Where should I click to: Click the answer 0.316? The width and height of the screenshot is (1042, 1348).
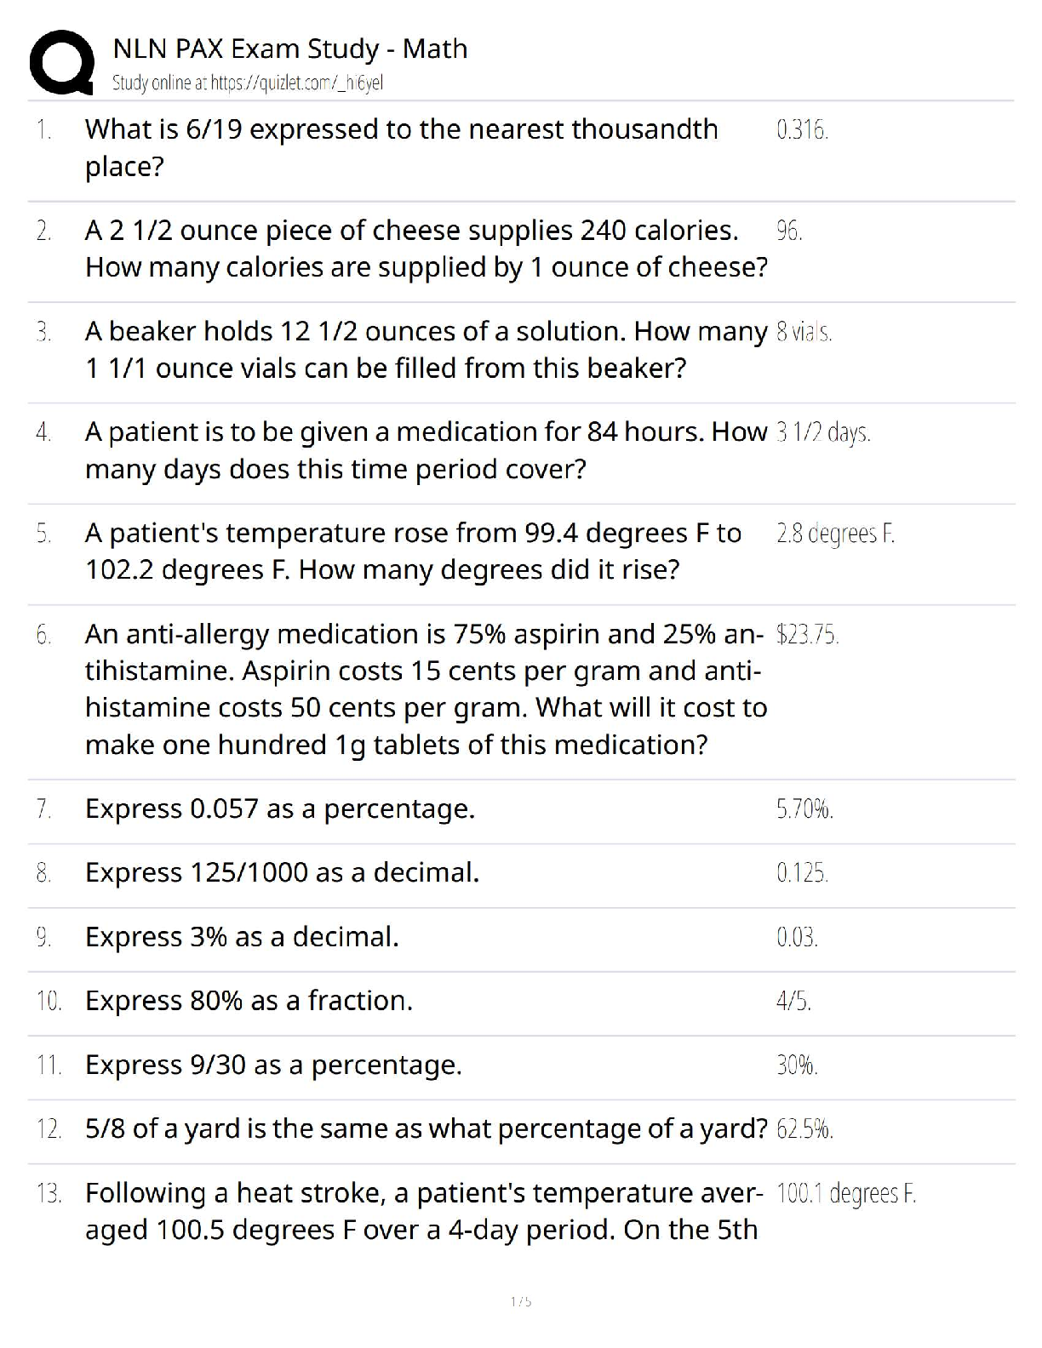point(802,130)
